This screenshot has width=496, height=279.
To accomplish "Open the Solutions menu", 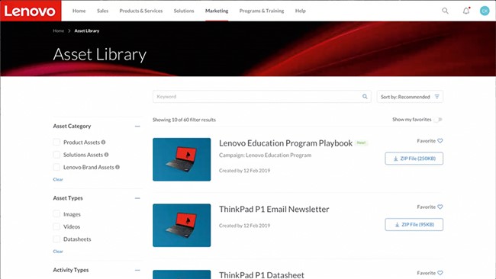I will tap(184, 11).
